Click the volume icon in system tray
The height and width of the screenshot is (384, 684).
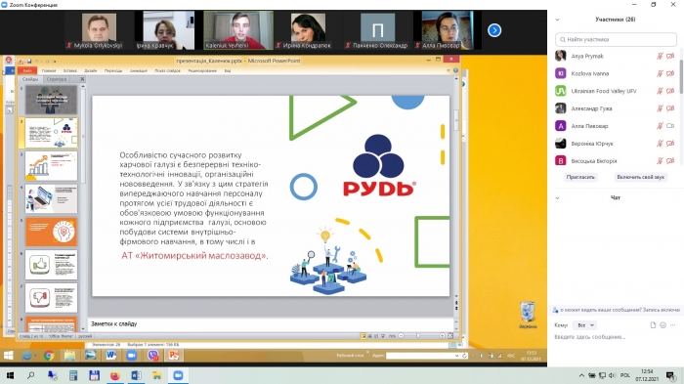pyautogui.click(x=612, y=375)
